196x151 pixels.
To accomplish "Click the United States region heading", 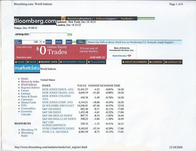I will pos(48,80).
